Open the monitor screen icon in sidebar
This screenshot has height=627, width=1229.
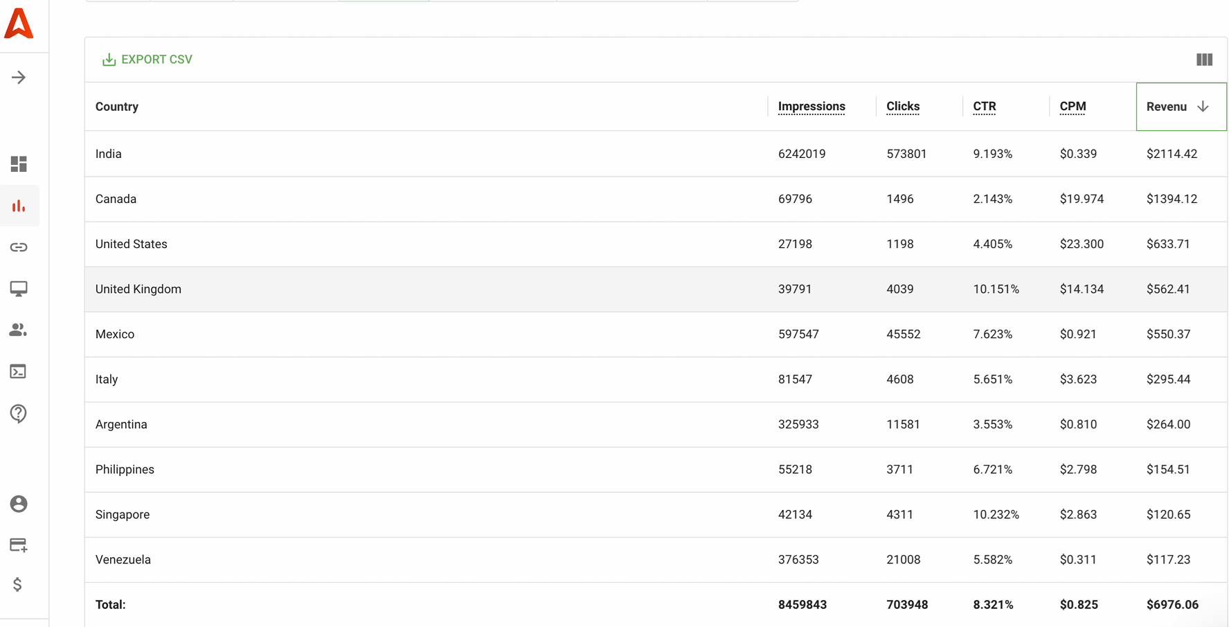click(19, 289)
